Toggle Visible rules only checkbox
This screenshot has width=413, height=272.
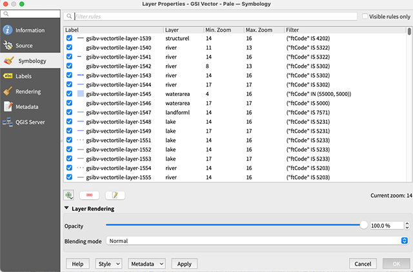[x=365, y=16]
